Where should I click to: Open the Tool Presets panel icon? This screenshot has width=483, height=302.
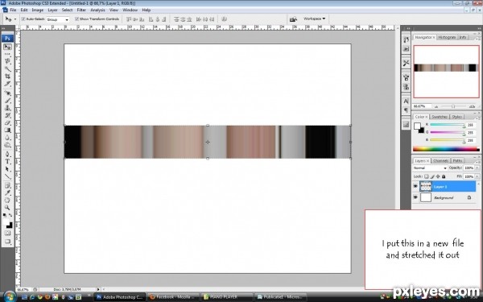coord(406,63)
